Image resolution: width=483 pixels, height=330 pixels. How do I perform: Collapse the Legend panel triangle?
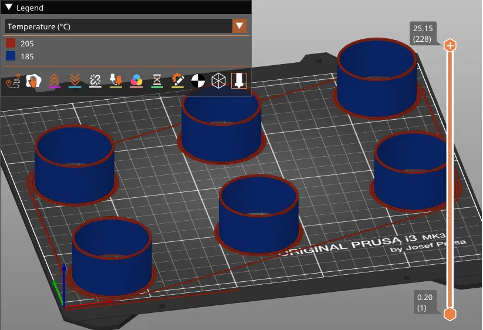9,8
